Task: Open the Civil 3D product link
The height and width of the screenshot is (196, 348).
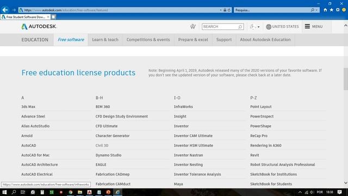Action: pos(102,145)
